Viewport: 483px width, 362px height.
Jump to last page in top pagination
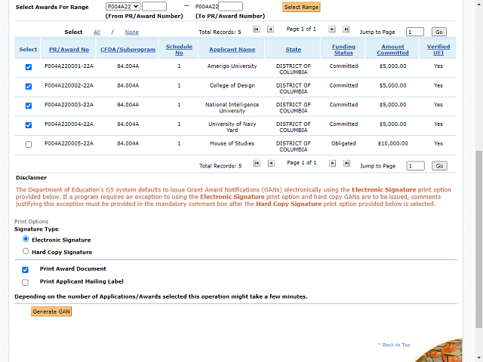[346, 29]
